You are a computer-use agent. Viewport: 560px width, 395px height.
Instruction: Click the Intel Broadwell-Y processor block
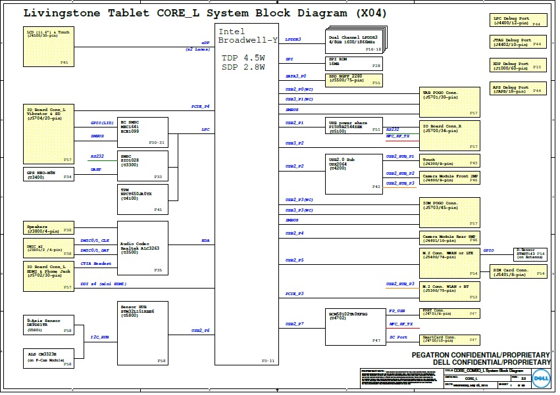click(246, 194)
